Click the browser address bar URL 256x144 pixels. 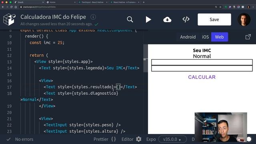point(39,7)
